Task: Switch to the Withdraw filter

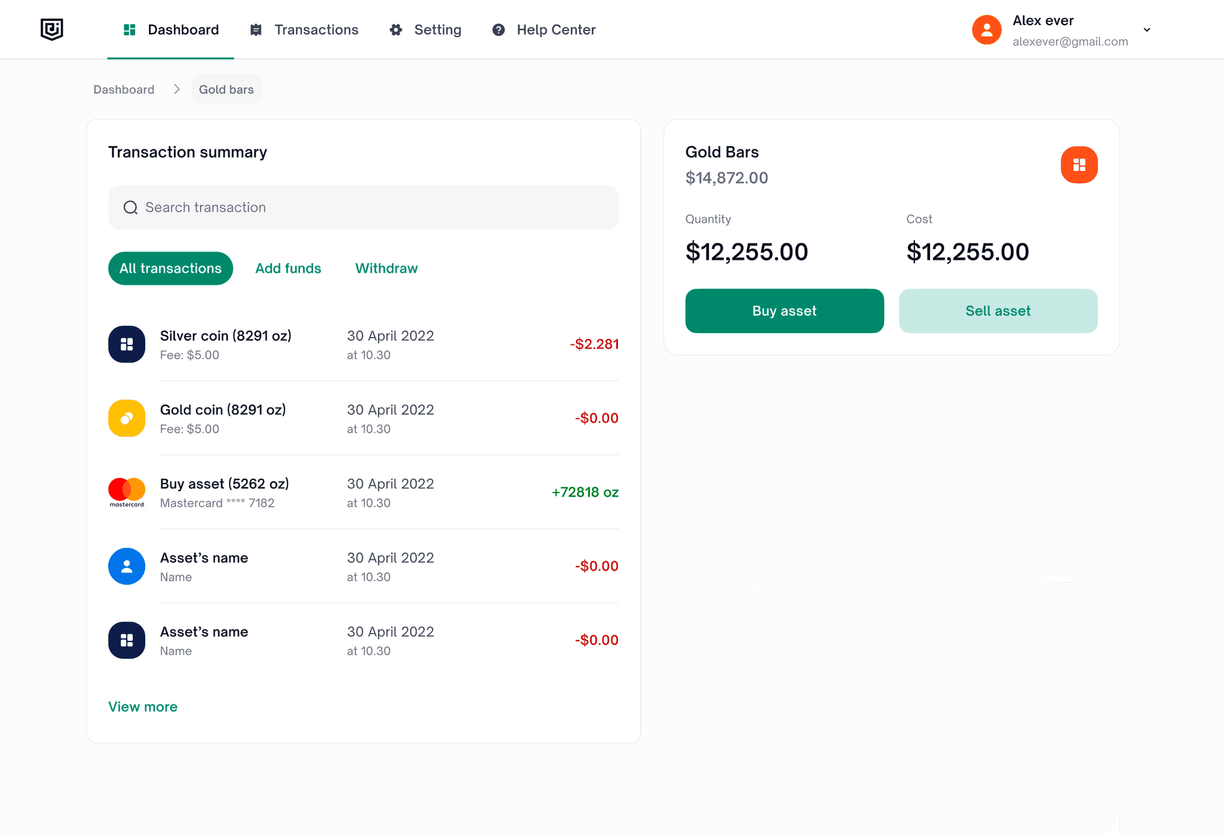Action: [x=386, y=268]
